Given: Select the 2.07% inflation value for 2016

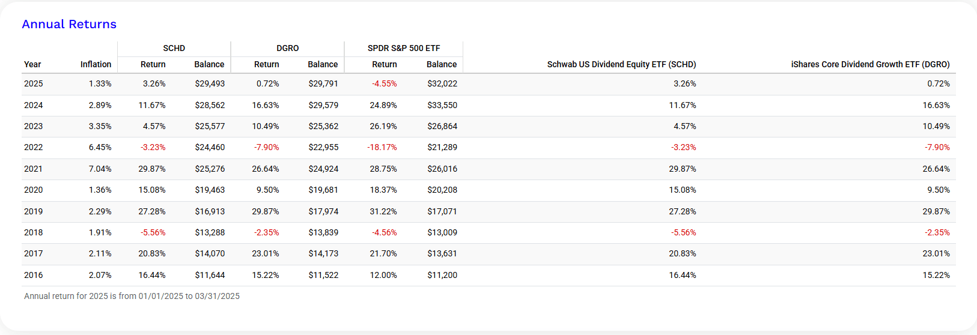Looking at the screenshot, I should pyautogui.click(x=100, y=275).
